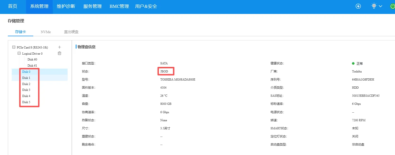This screenshot has width=395, height=155.
Task: Open the UID light indicator menu
Action: click(x=374, y=6)
